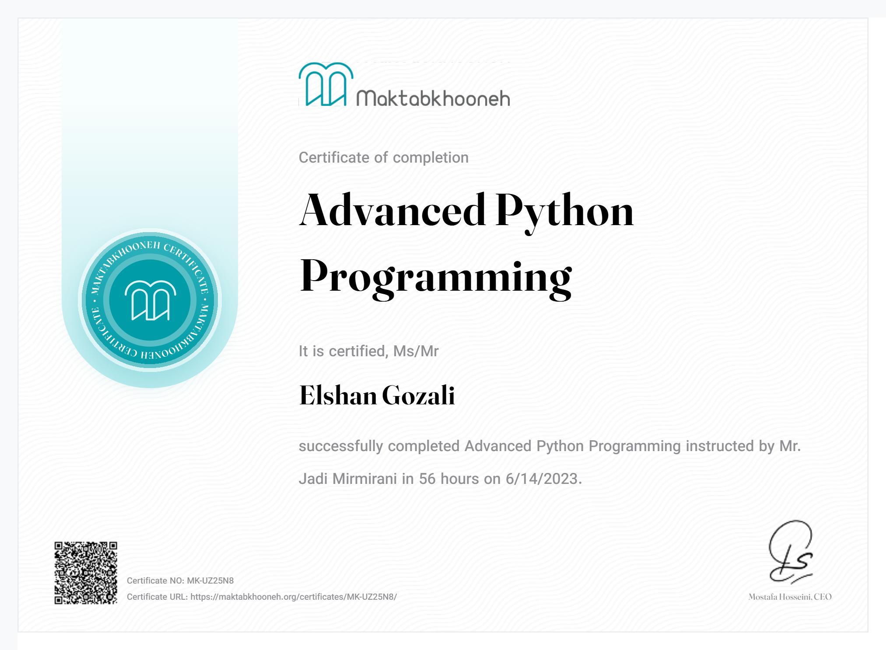Click the QR code
This screenshot has width=886, height=650.
(86, 573)
